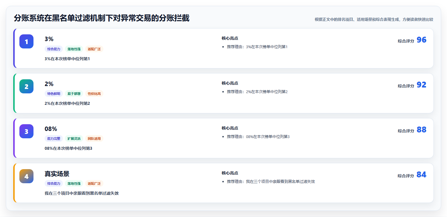
Task: Click the score value 88
Action: click(x=421, y=130)
